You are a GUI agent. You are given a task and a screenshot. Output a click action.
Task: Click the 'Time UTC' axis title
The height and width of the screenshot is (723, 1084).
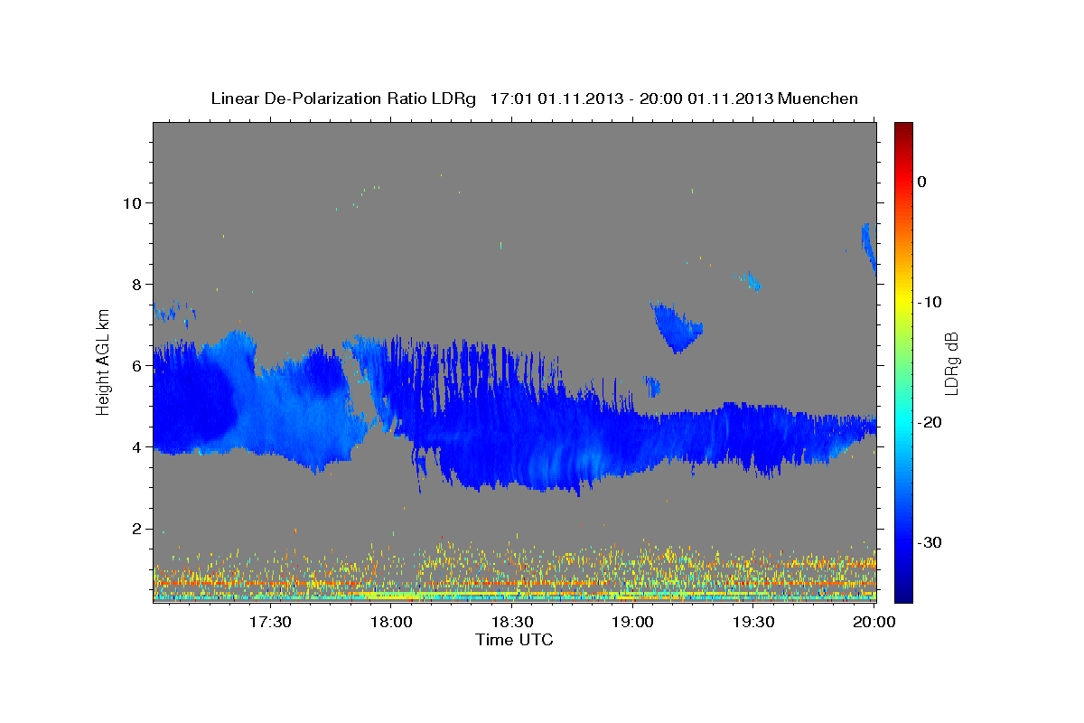pos(514,640)
